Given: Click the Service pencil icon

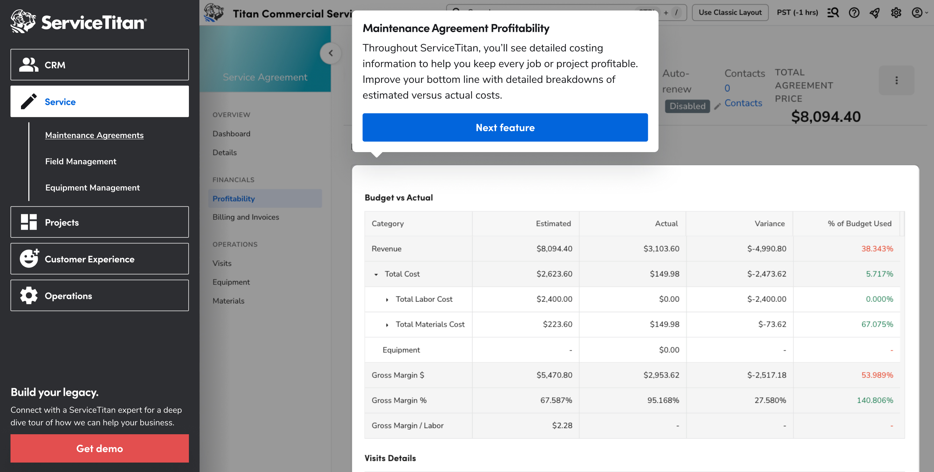Looking at the screenshot, I should [29, 101].
